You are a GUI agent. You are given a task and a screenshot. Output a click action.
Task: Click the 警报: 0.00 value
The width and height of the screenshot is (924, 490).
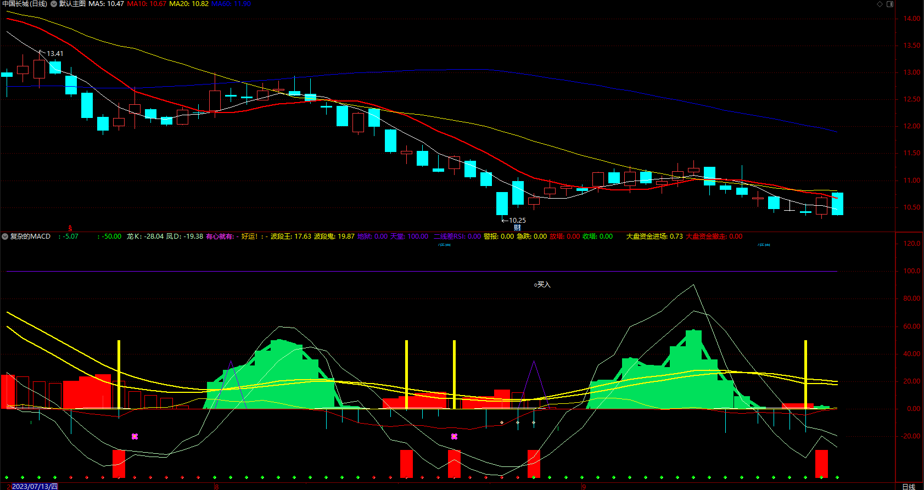click(x=499, y=236)
